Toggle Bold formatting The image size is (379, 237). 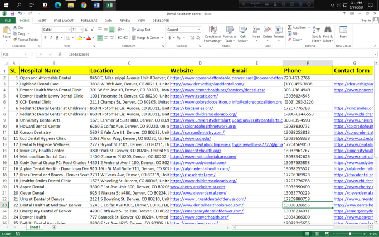45,38
